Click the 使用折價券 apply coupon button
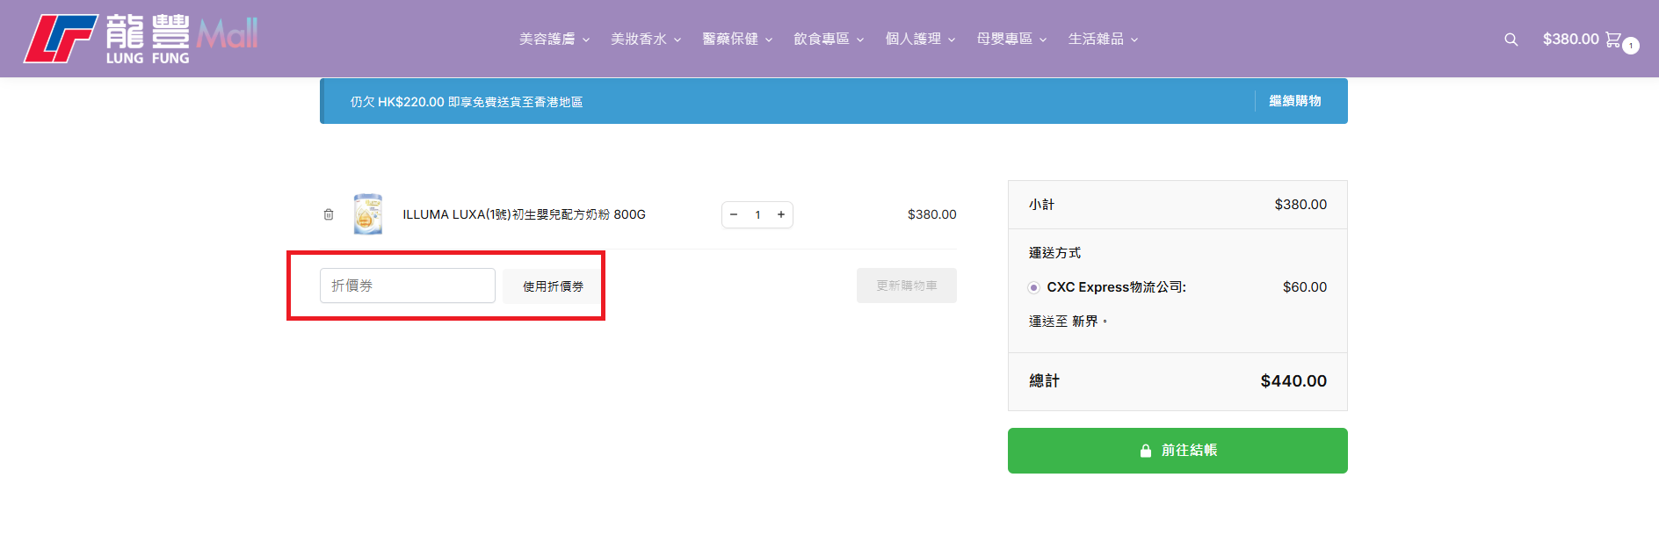The image size is (1659, 557). pos(553,286)
